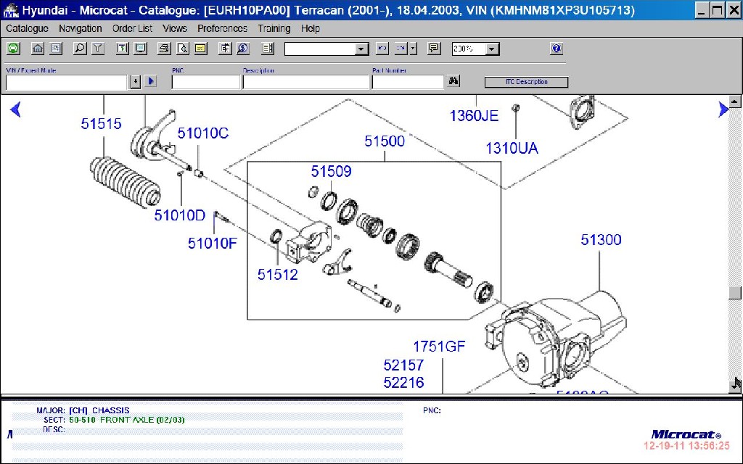Open the Catalogue menu
Viewport: 743px width, 464px height.
tap(27, 29)
